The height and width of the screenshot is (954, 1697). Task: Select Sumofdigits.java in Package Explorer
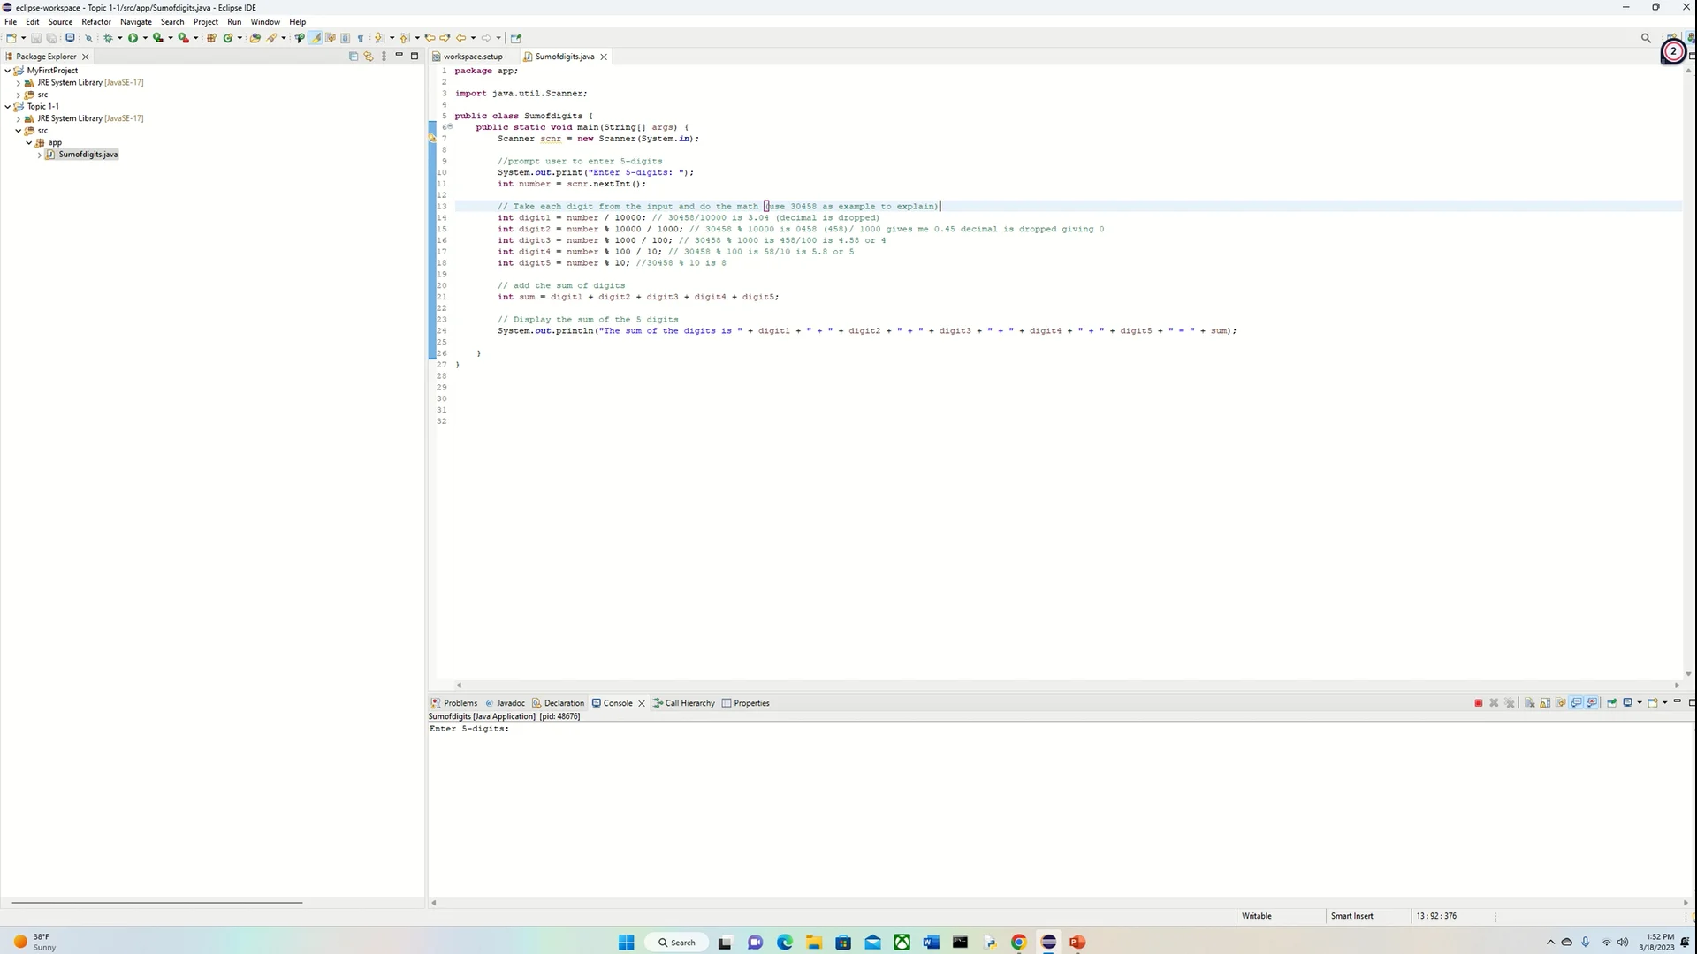coord(88,155)
